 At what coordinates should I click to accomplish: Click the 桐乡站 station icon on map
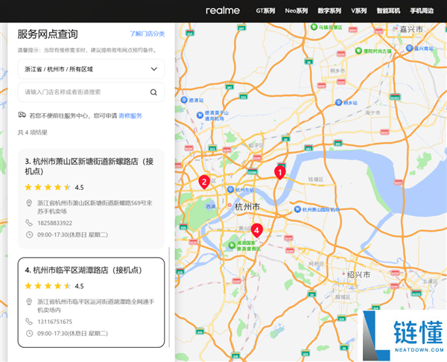tap(338, 102)
